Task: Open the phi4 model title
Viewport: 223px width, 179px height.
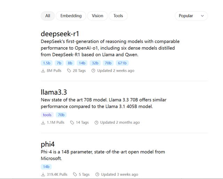Action: 48,144
